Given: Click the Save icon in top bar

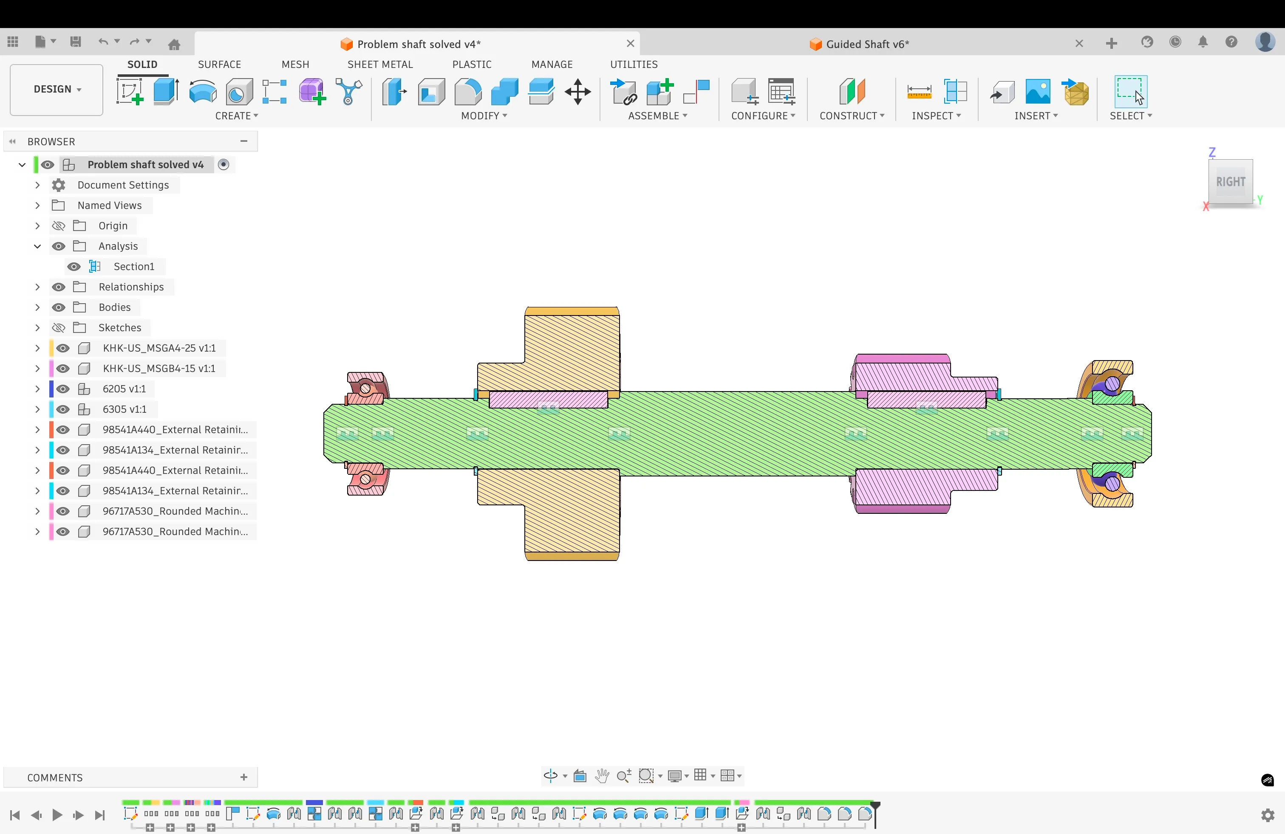Looking at the screenshot, I should 76,42.
